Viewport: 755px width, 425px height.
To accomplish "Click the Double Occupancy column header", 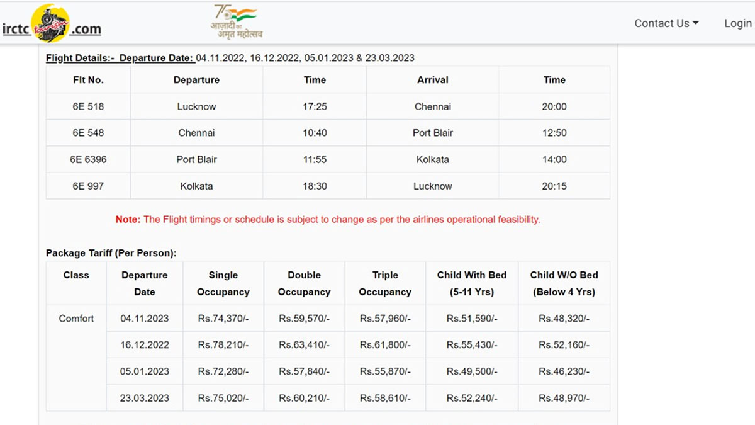I will (304, 283).
